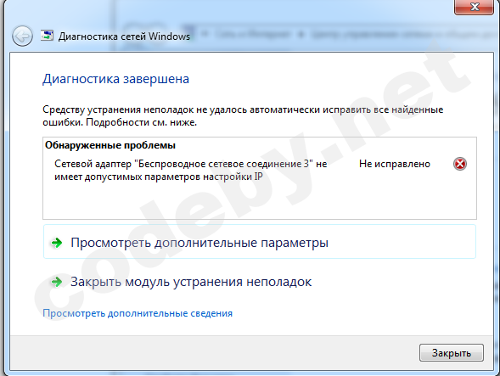Choose Закрыть модуль устранения неполадок

click(x=191, y=282)
